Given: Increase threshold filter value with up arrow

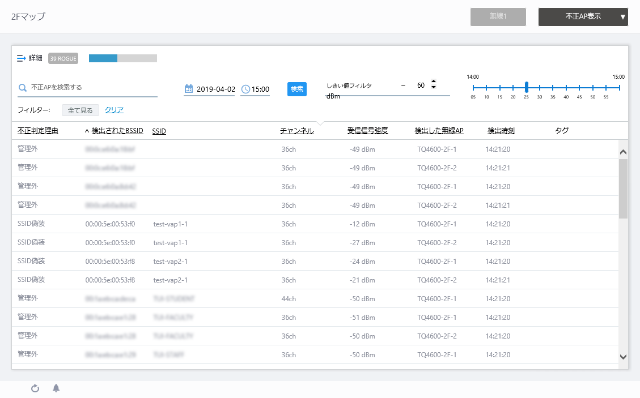Looking at the screenshot, I should point(434,82).
